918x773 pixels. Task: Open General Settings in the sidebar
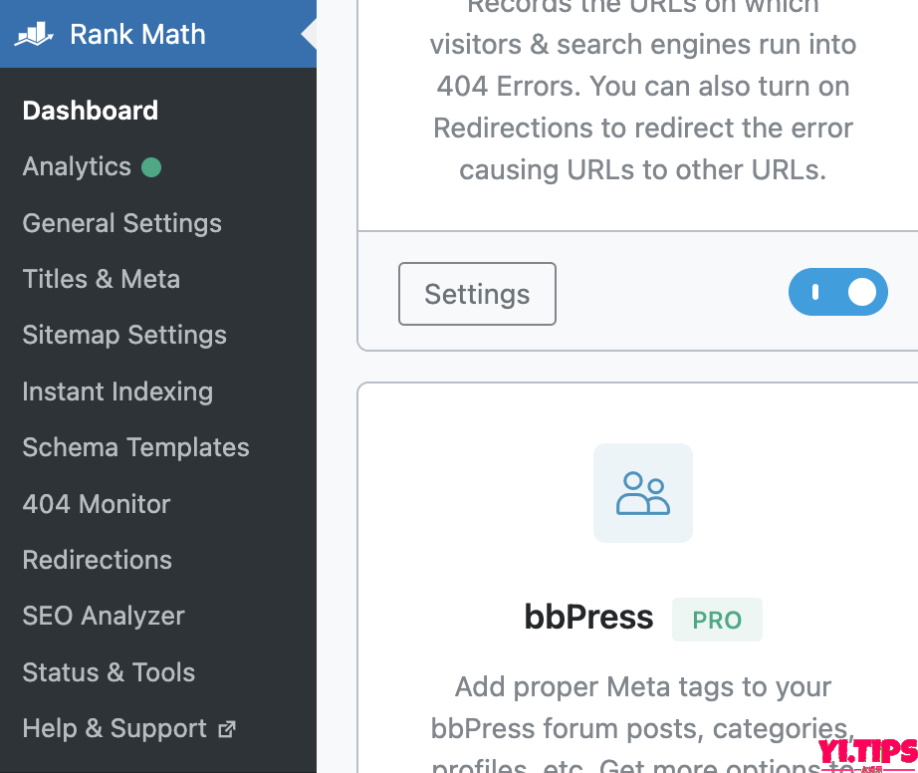(x=122, y=223)
